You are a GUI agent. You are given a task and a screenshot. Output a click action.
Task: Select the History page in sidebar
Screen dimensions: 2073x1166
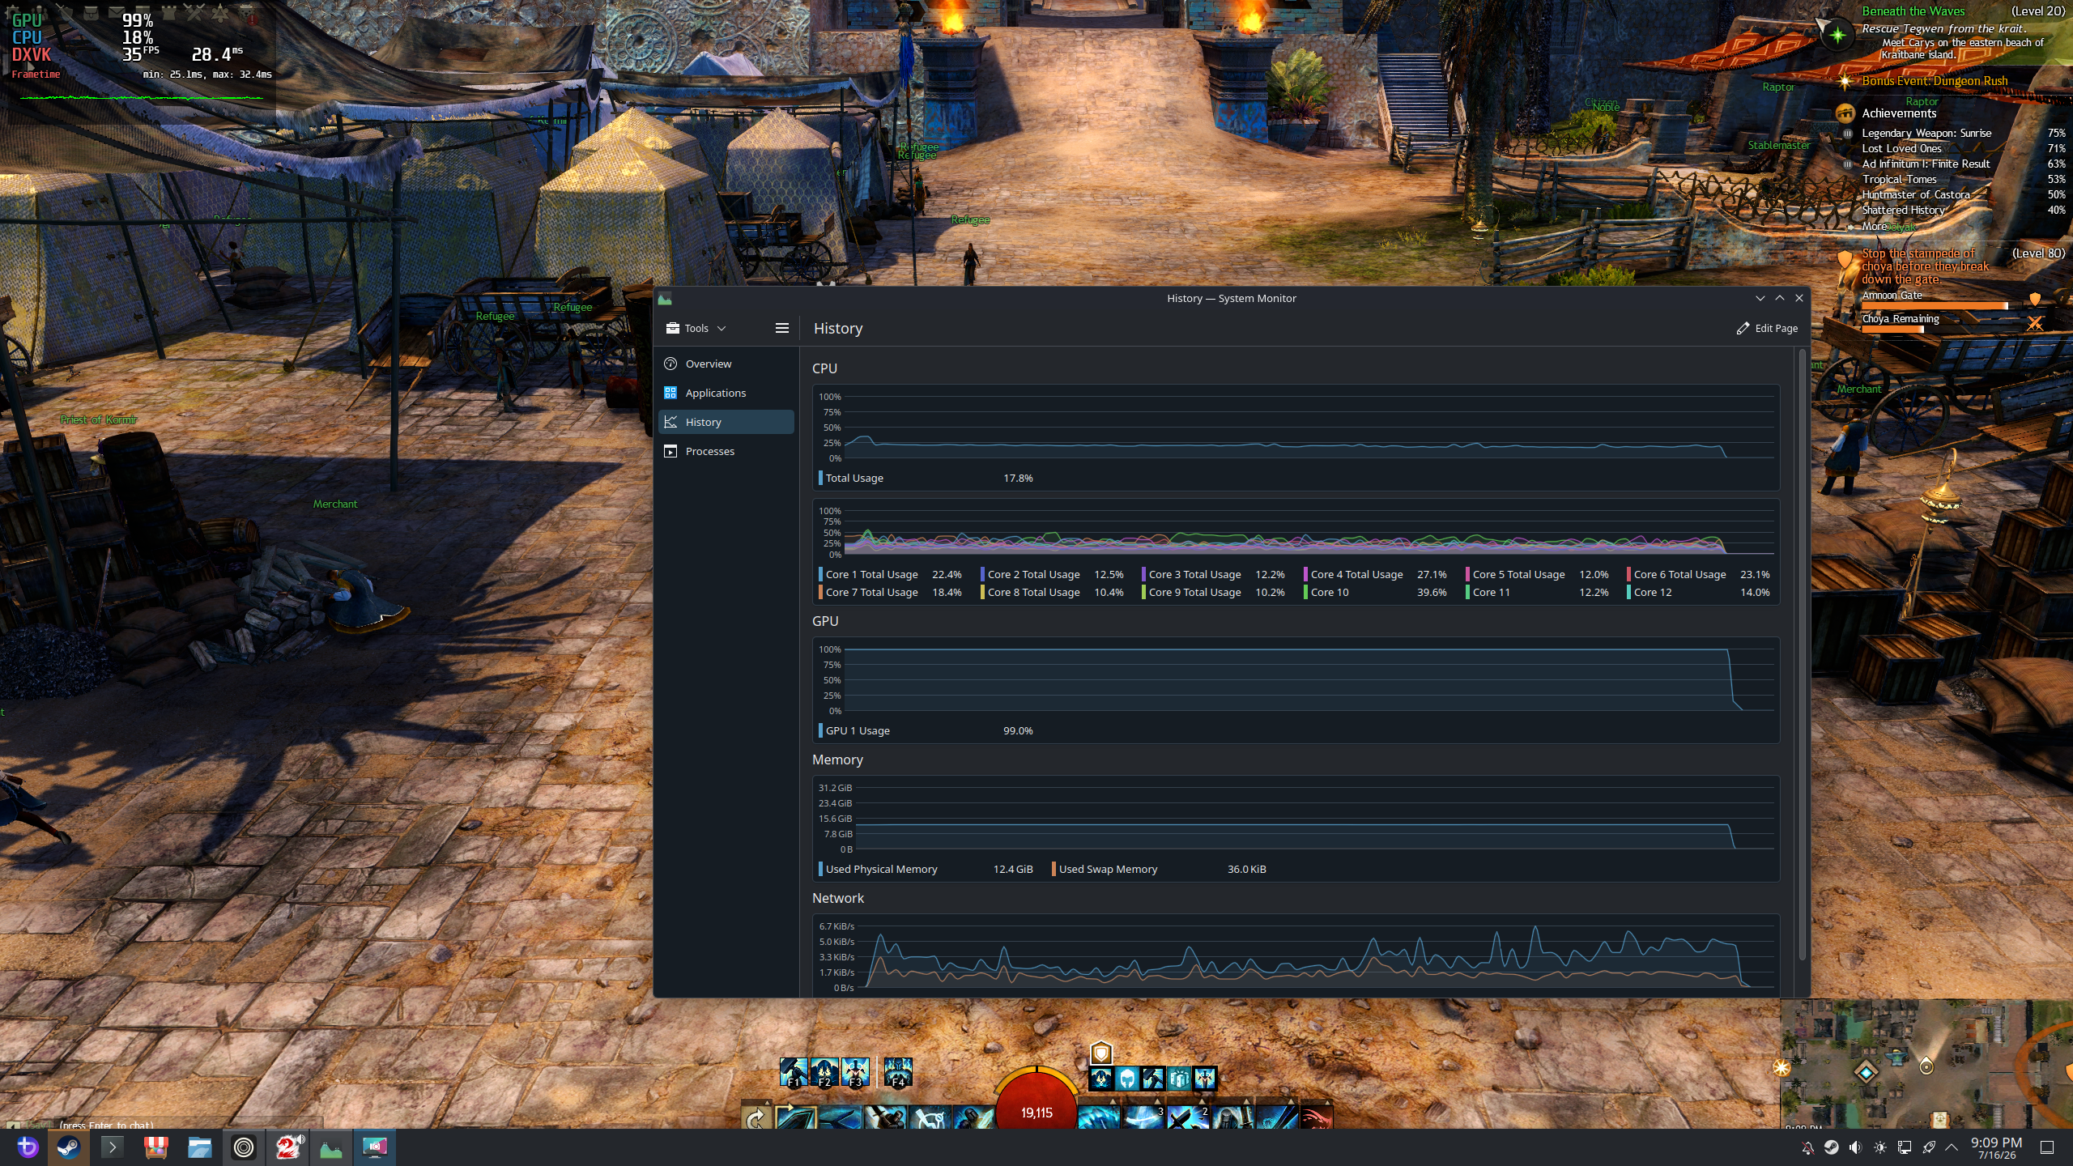pyautogui.click(x=726, y=422)
